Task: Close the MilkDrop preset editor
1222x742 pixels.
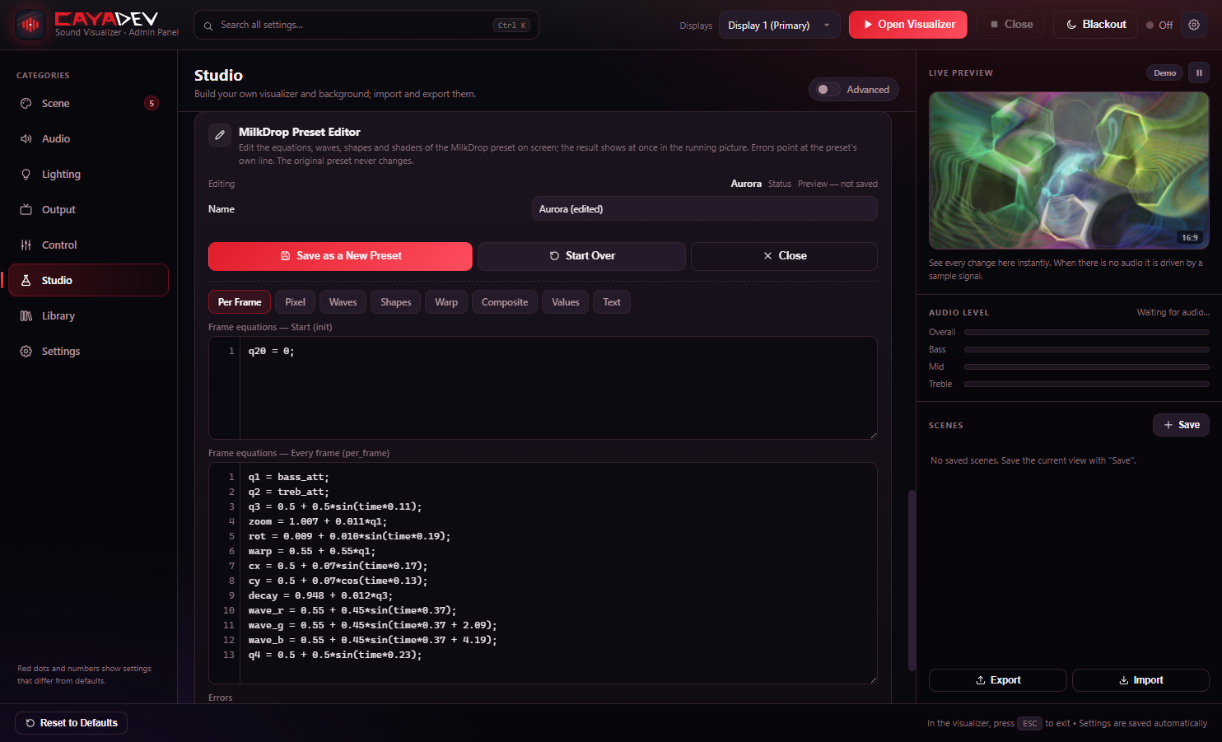Action: [784, 256]
